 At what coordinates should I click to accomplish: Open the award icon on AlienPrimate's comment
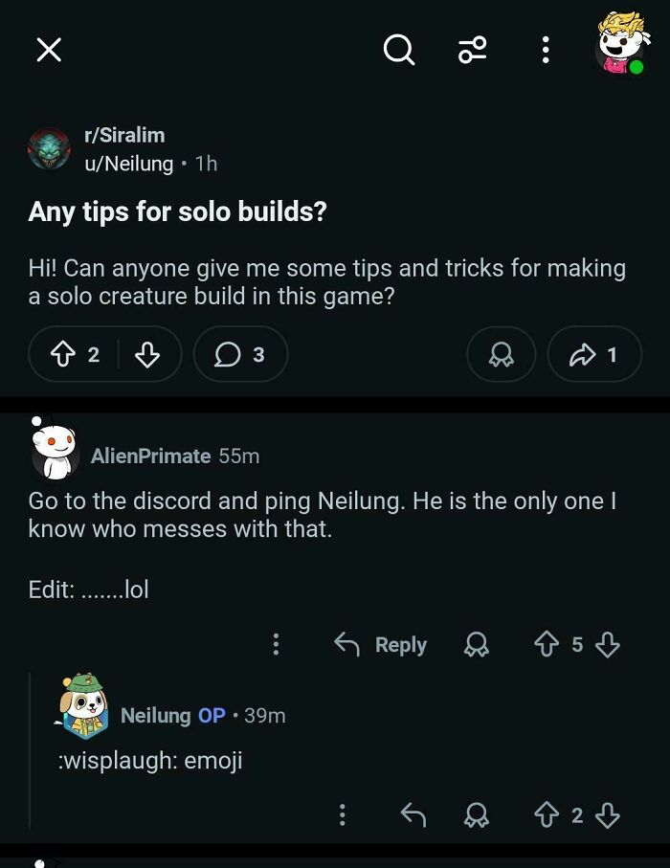(476, 644)
